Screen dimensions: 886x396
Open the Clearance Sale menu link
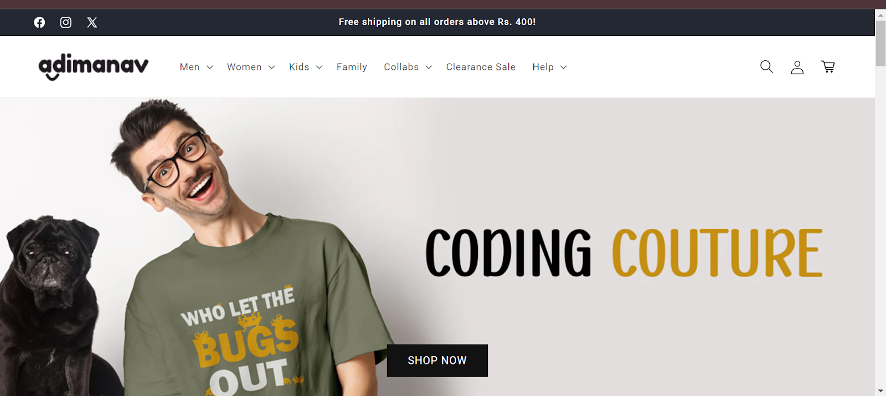(481, 67)
